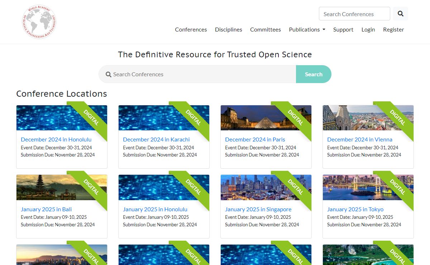Screen dimensions: 430x265
Task: Click the Trusted Open Science headline
Action: (215, 55)
